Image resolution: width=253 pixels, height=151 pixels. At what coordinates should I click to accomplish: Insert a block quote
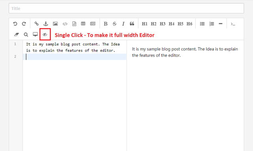click(x=132, y=24)
